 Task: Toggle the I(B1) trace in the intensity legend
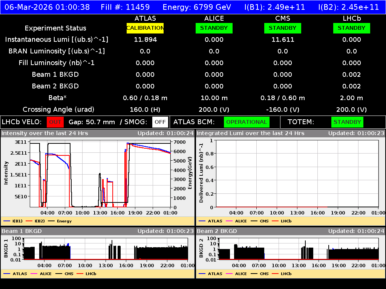tap(17, 221)
